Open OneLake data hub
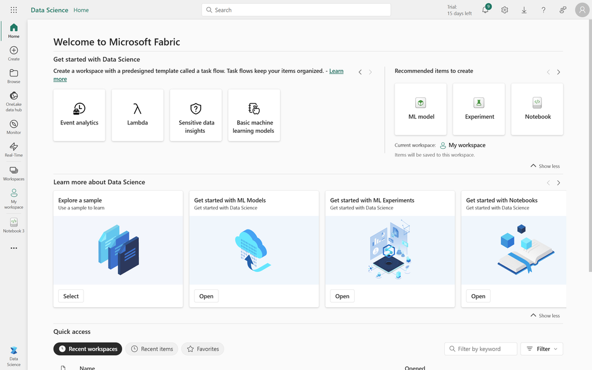Viewport: 592px width, 370px height. click(14, 101)
